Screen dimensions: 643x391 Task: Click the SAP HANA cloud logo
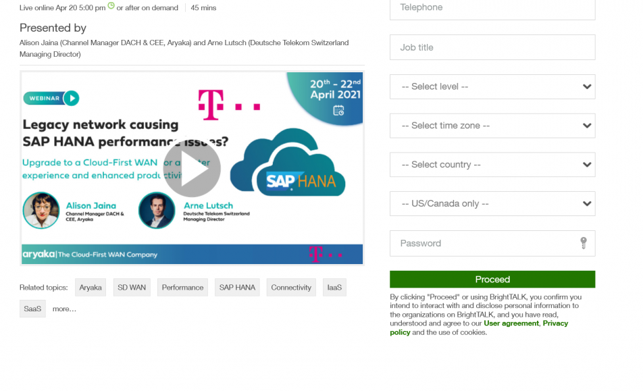(x=288, y=163)
